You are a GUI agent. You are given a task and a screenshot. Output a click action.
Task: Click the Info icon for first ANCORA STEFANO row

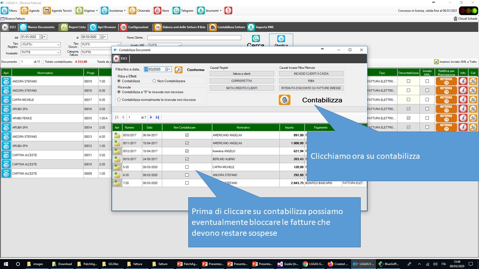point(463,81)
